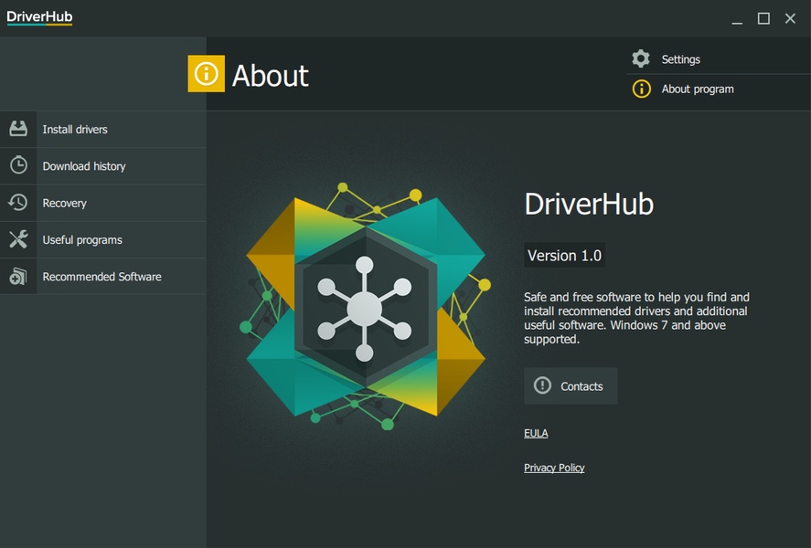View the Privacy Policy link
The width and height of the screenshot is (811, 548).
[554, 468]
